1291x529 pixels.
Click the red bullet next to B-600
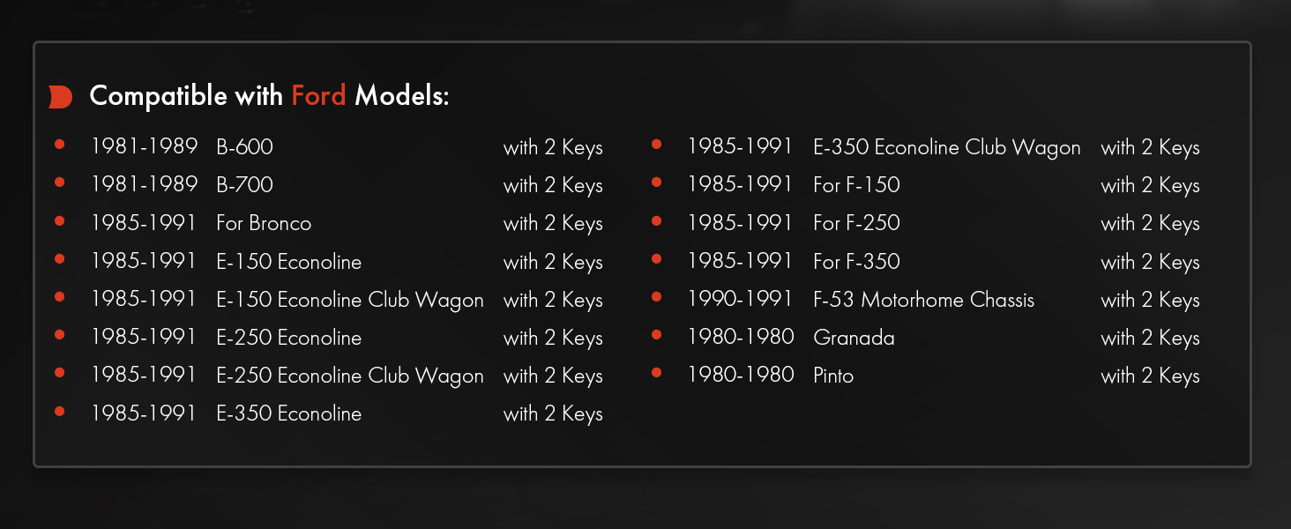tap(60, 145)
